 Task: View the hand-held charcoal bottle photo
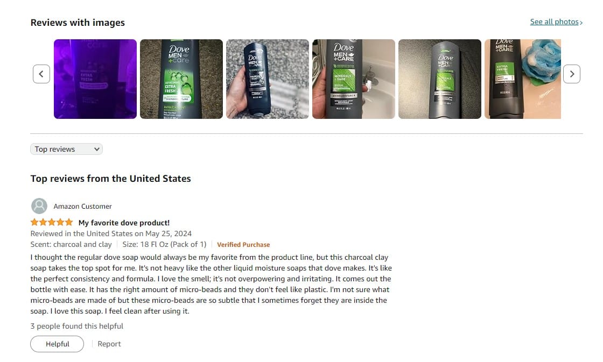268,79
